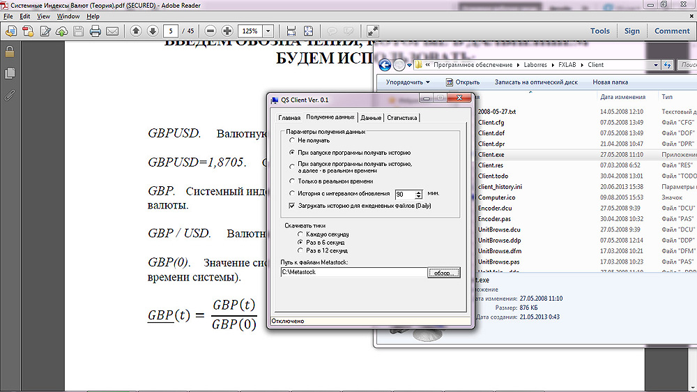Go to next page with down arrow
697x392 pixels.
[153, 31]
